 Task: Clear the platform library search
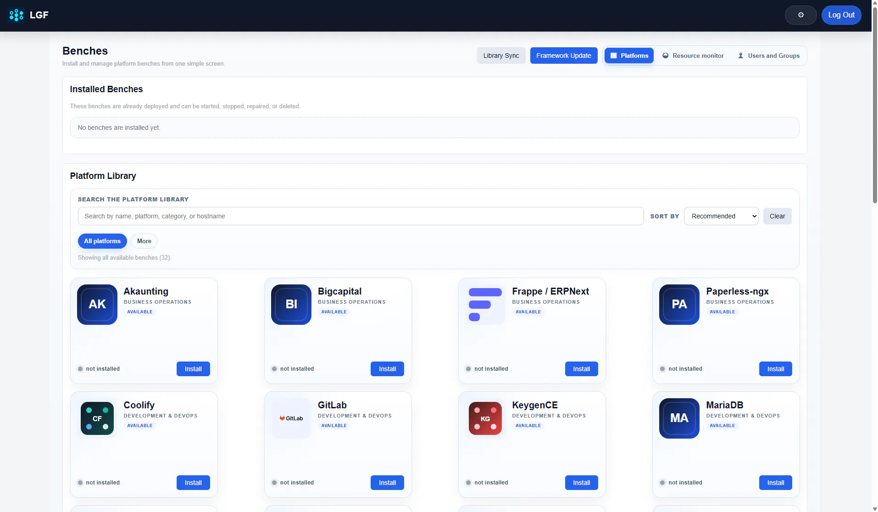tap(777, 216)
